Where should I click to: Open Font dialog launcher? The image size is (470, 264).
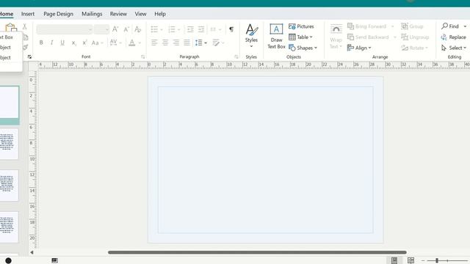tap(142, 57)
